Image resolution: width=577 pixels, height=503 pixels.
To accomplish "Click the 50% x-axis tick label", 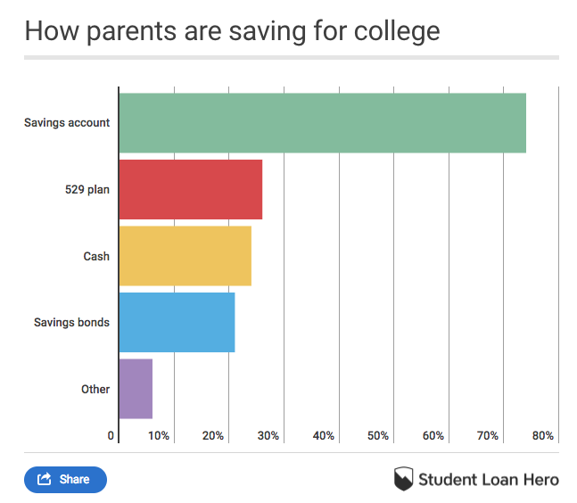I will [x=378, y=436].
